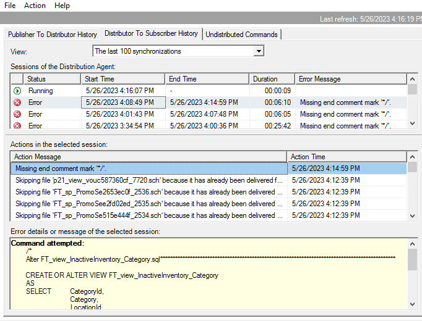Click actions list scrollbar thumb

[x=412, y=167]
